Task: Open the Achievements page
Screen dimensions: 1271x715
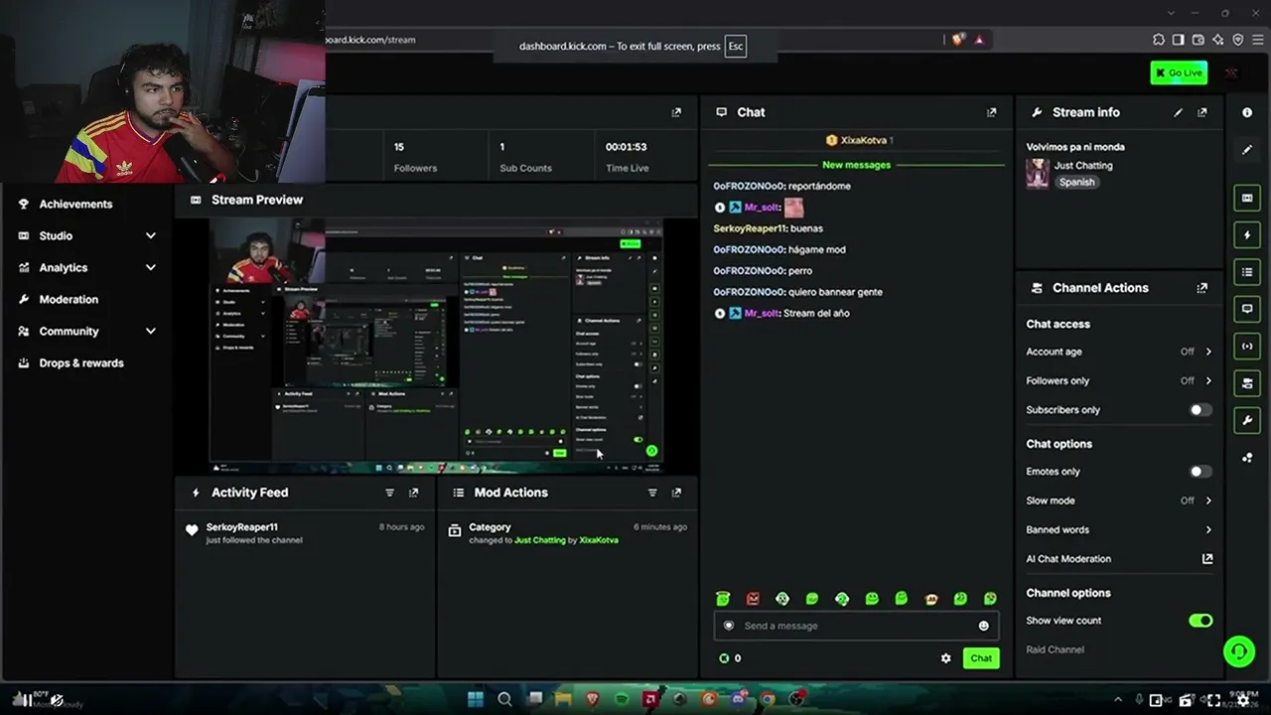Action: pyautogui.click(x=75, y=204)
